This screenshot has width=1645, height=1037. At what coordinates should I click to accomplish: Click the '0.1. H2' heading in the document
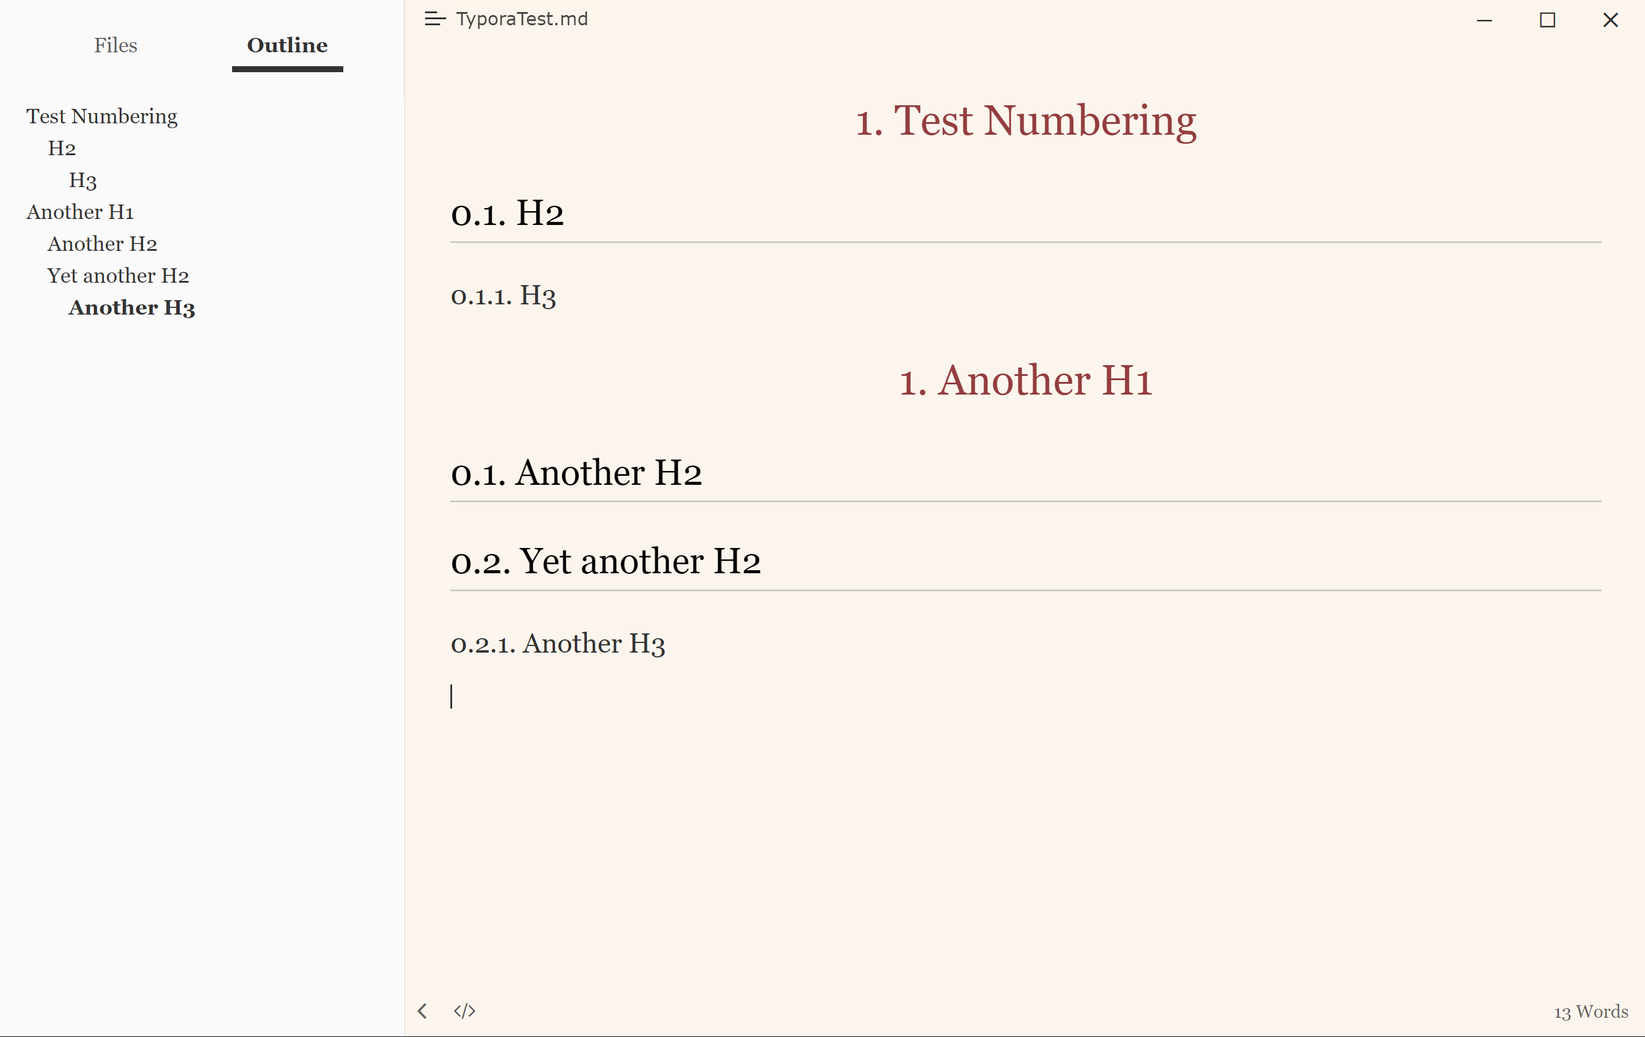click(x=507, y=214)
